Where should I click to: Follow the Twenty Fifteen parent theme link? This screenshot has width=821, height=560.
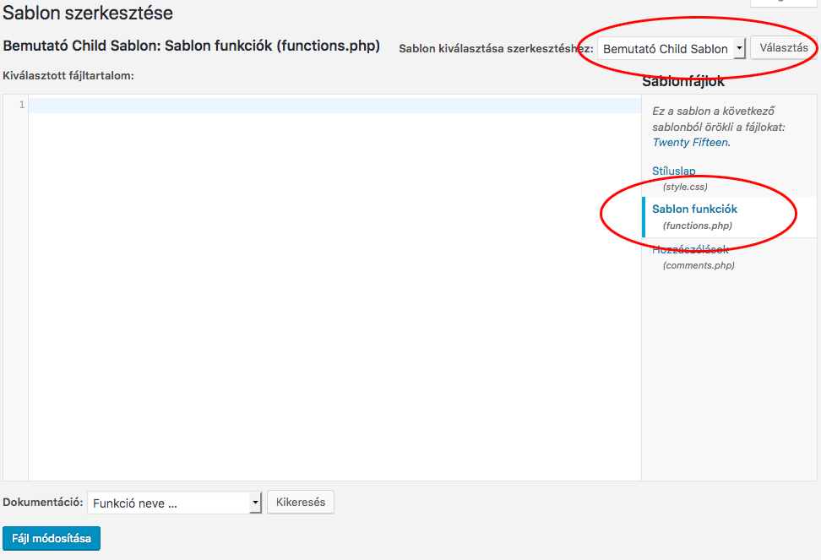[689, 142]
